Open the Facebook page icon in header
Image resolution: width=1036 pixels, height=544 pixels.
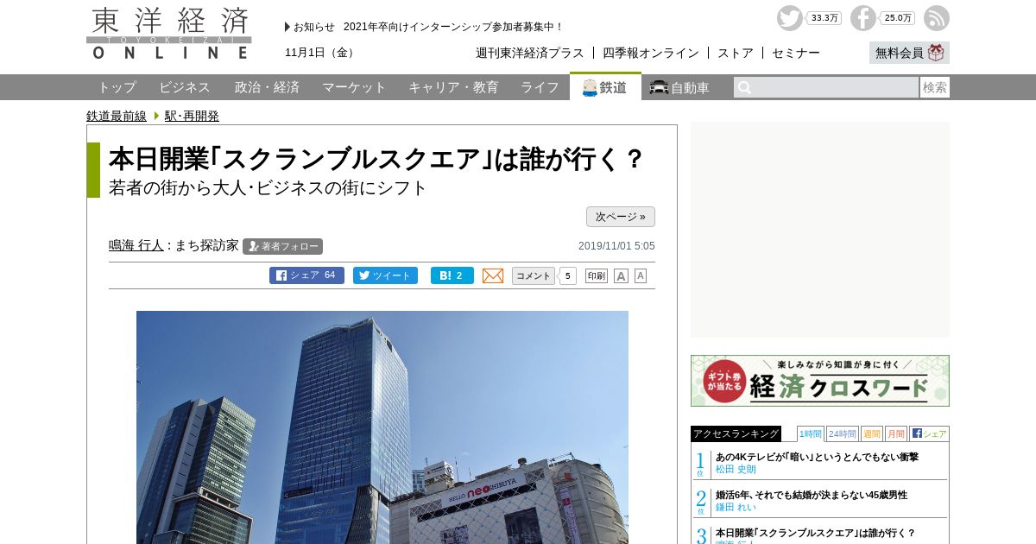[x=862, y=18]
